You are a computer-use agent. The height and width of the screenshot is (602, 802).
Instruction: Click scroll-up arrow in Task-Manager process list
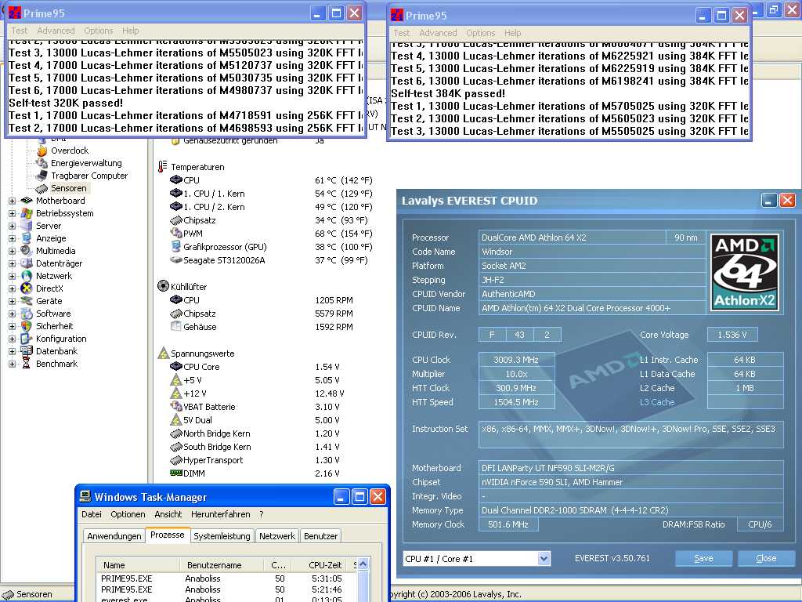[x=363, y=564]
